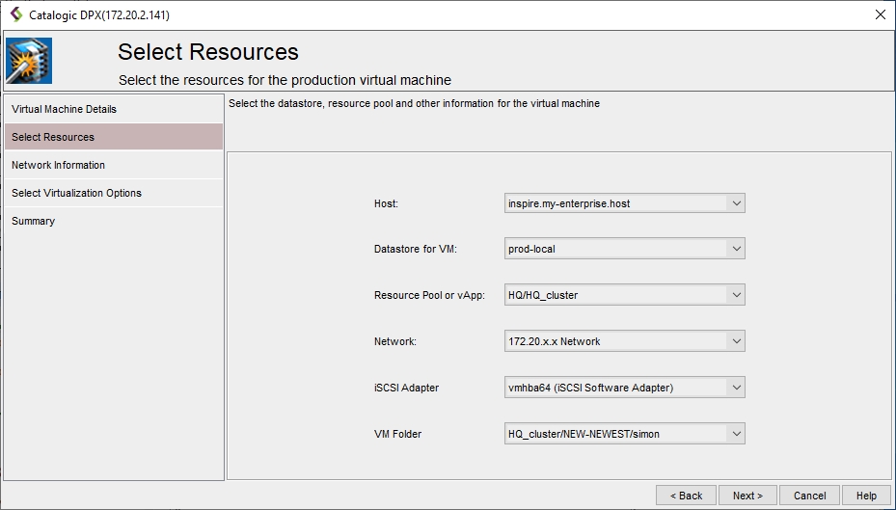Click the wizard header image icon

tap(29, 61)
